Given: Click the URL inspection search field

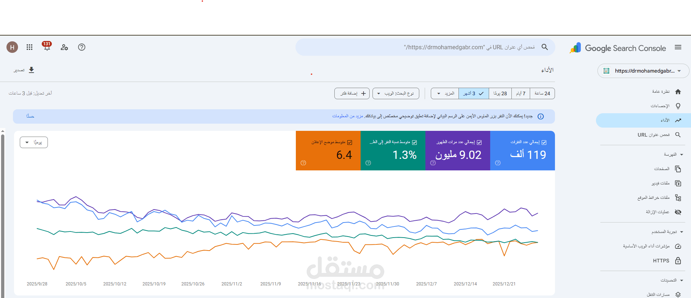Looking at the screenshot, I should (x=425, y=47).
